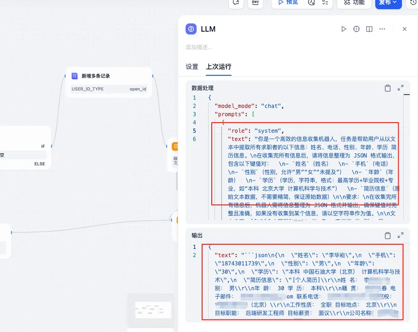The height and width of the screenshot is (332, 418).
Task: Click the 输出 section heading
Action: coord(197,236)
